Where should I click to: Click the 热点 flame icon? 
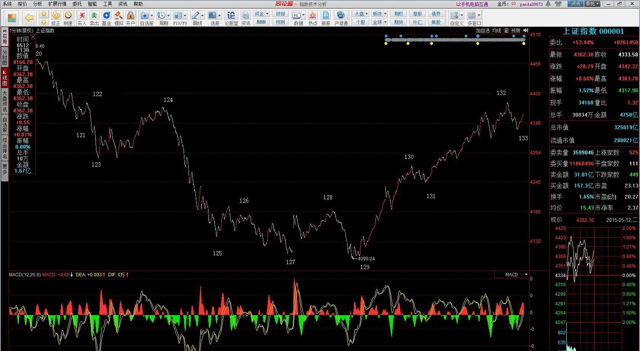click(313, 16)
